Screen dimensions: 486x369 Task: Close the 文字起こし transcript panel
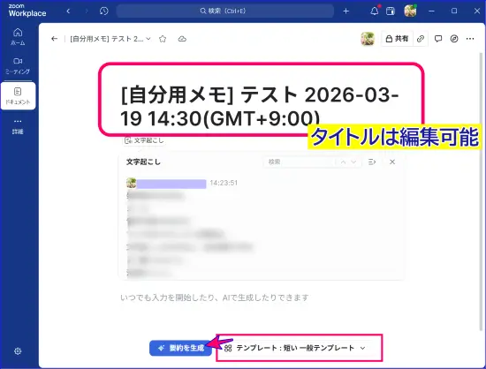pyautogui.click(x=392, y=162)
